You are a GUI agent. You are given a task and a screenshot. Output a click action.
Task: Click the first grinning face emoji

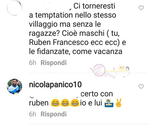coord(55,103)
